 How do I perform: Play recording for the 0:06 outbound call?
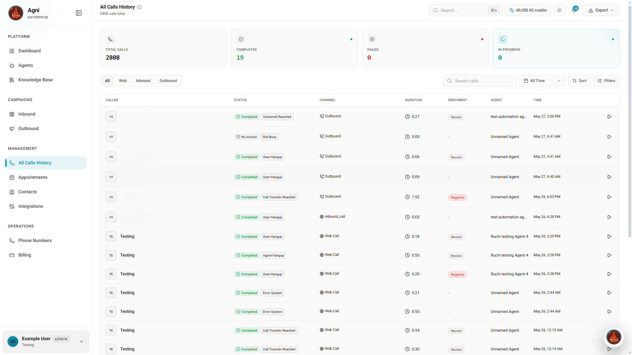pyautogui.click(x=609, y=157)
